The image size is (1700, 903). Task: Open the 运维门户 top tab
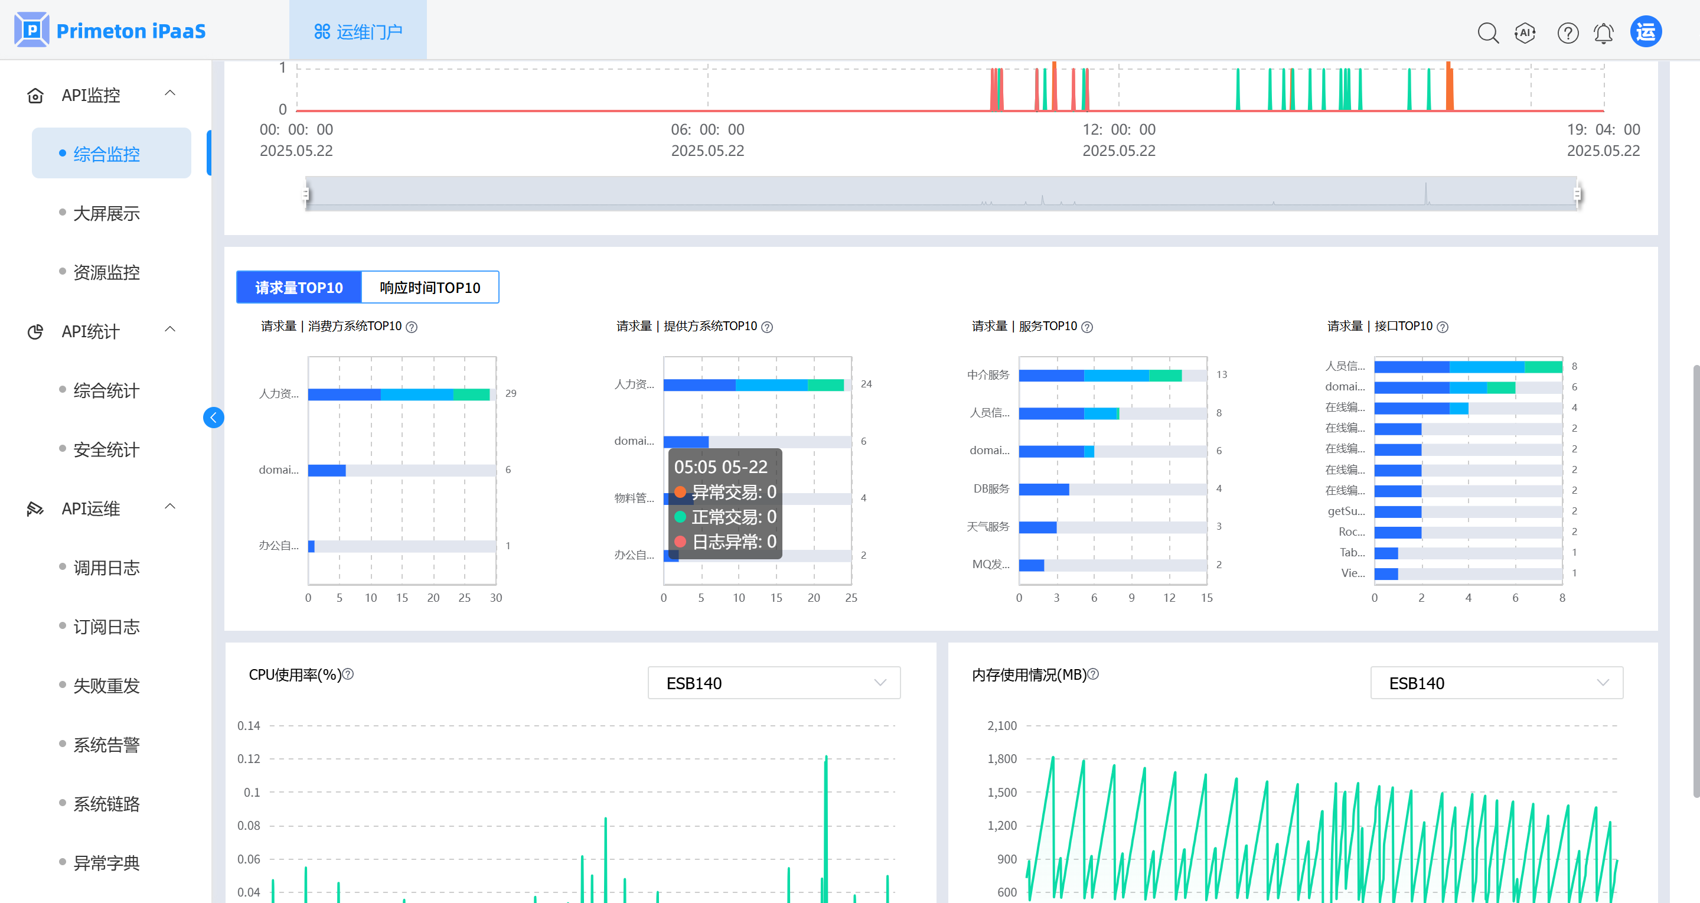(x=358, y=31)
